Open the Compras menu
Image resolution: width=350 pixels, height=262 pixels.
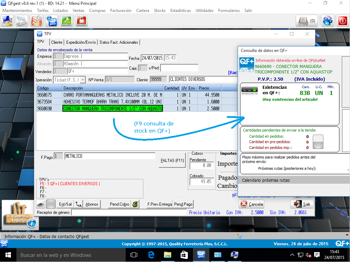tap(97, 11)
